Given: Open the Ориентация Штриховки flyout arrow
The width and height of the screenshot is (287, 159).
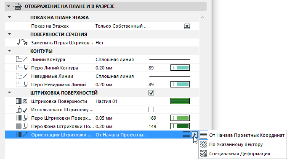Looking at the screenshot, I should tap(194, 135).
